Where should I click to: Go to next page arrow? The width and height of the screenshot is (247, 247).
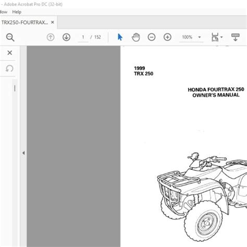tap(66, 37)
